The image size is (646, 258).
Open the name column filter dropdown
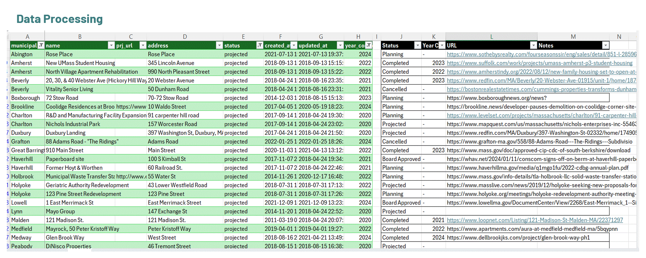111,46
